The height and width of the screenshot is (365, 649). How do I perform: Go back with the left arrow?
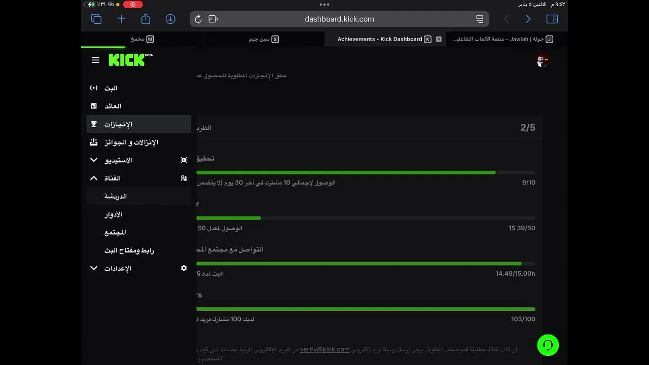click(506, 19)
